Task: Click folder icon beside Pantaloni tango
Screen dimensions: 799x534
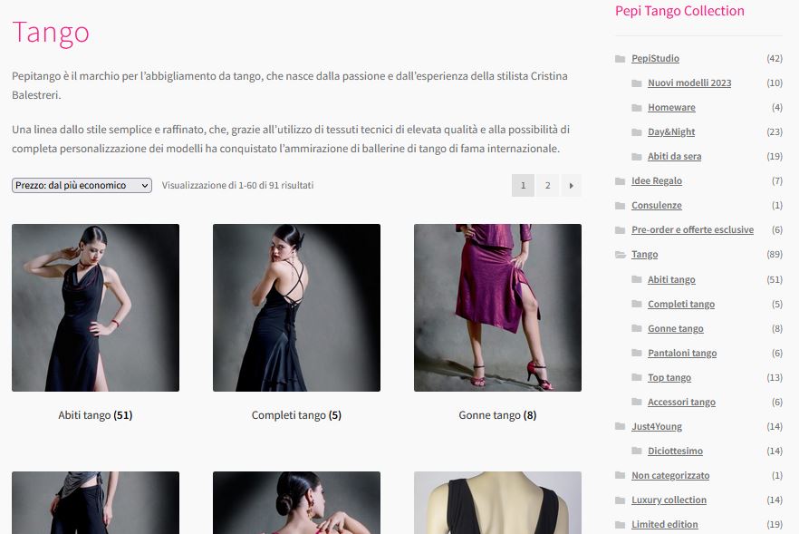Action: pyautogui.click(x=637, y=353)
